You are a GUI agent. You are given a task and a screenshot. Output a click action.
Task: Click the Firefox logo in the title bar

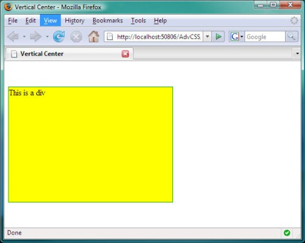click(x=8, y=7)
